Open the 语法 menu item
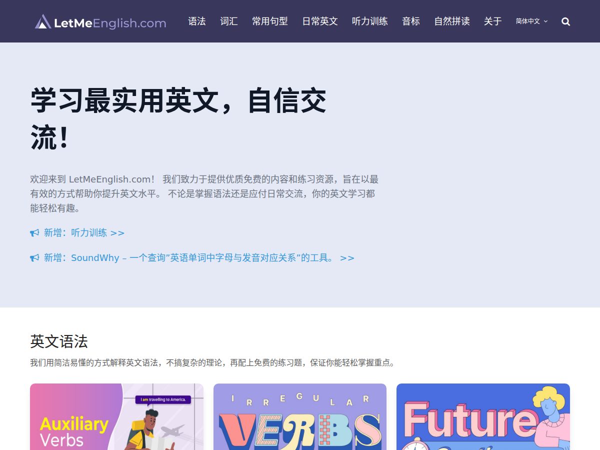 pos(197,21)
